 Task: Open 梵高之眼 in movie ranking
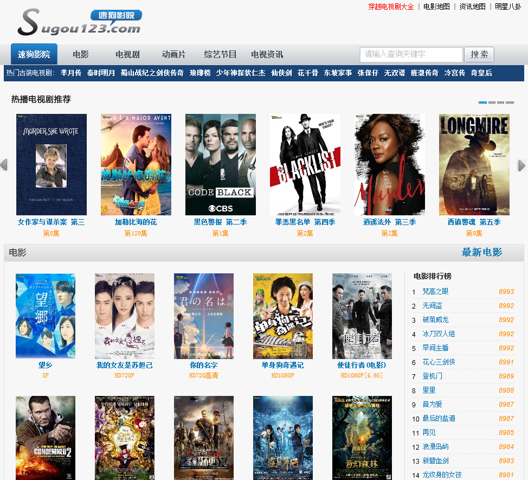[435, 292]
